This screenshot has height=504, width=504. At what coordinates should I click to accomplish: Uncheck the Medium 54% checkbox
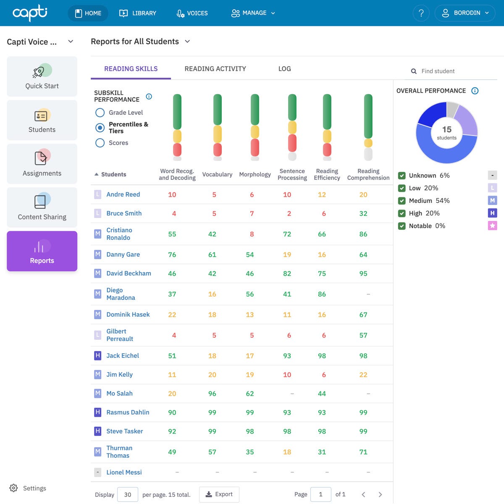(402, 201)
